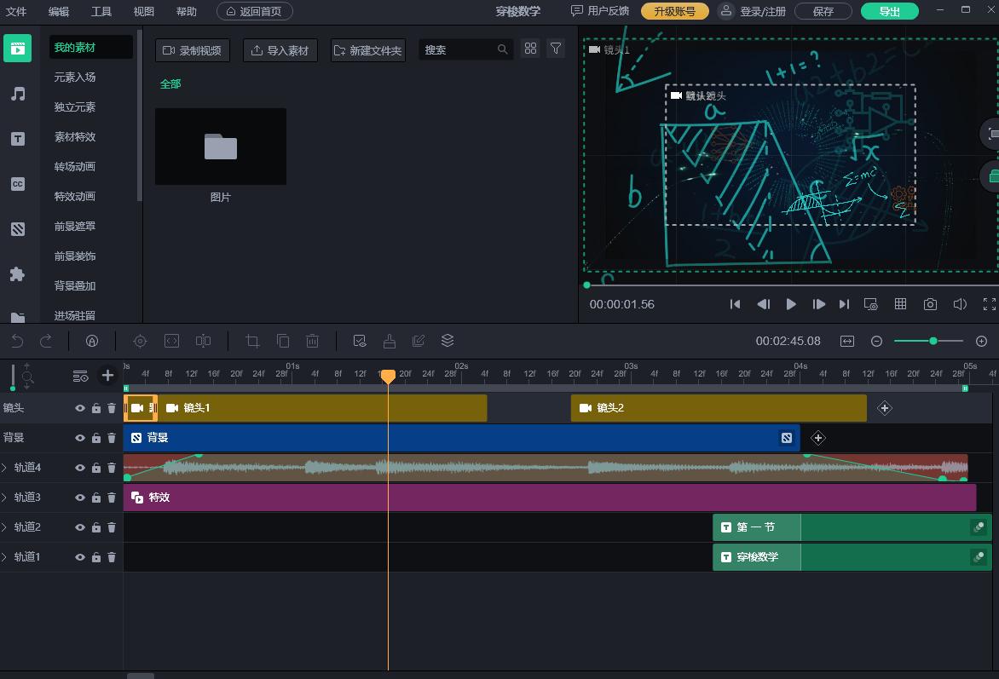Open the music library sidebar icon
999x679 pixels.
point(17,94)
